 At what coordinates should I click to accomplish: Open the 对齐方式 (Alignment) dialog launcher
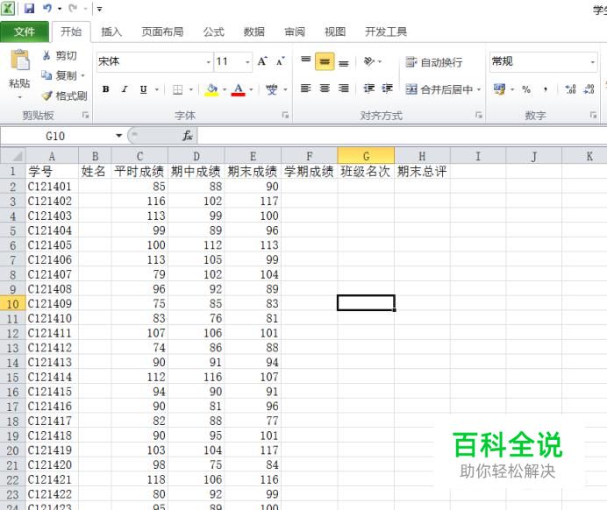(479, 115)
